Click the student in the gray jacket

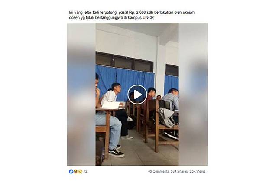pyautogui.click(x=171, y=99)
